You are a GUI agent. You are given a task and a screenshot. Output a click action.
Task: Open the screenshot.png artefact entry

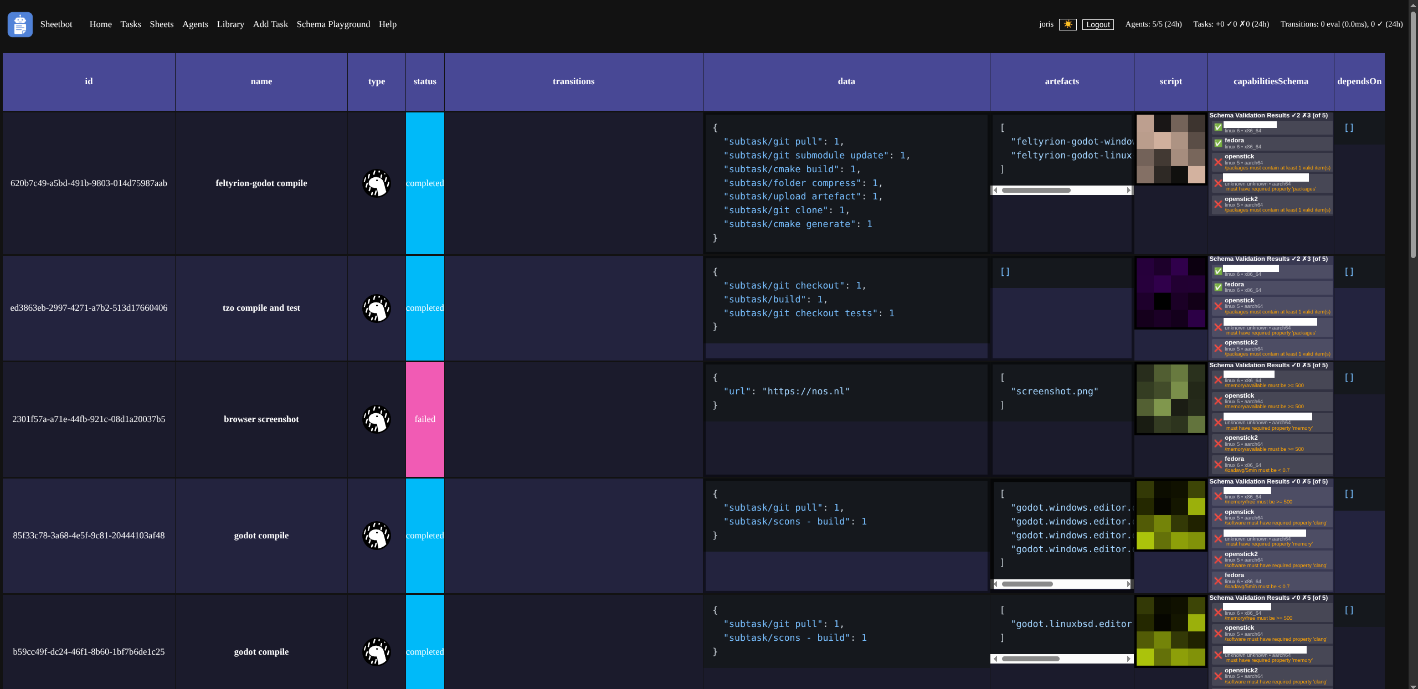[x=1054, y=391]
